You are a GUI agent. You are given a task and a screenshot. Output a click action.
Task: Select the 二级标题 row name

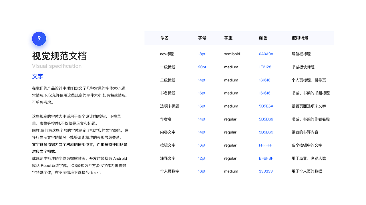tap(168, 80)
